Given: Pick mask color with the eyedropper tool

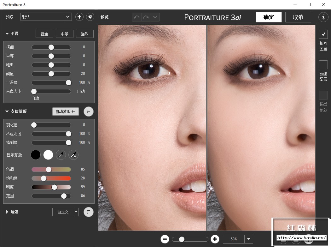Looking at the screenshot, I should click(61, 155).
